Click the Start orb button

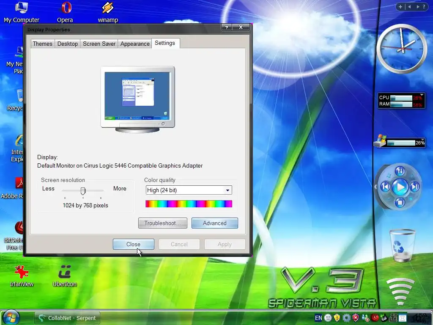click(11, 317)
